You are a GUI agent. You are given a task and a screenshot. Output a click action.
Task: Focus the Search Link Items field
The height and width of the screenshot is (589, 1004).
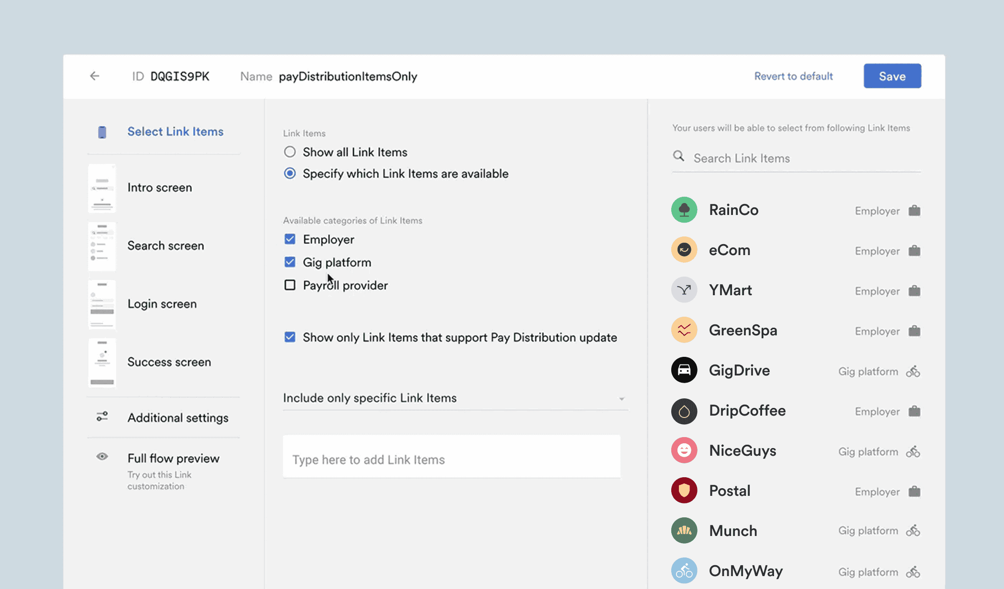pos(797,158)
